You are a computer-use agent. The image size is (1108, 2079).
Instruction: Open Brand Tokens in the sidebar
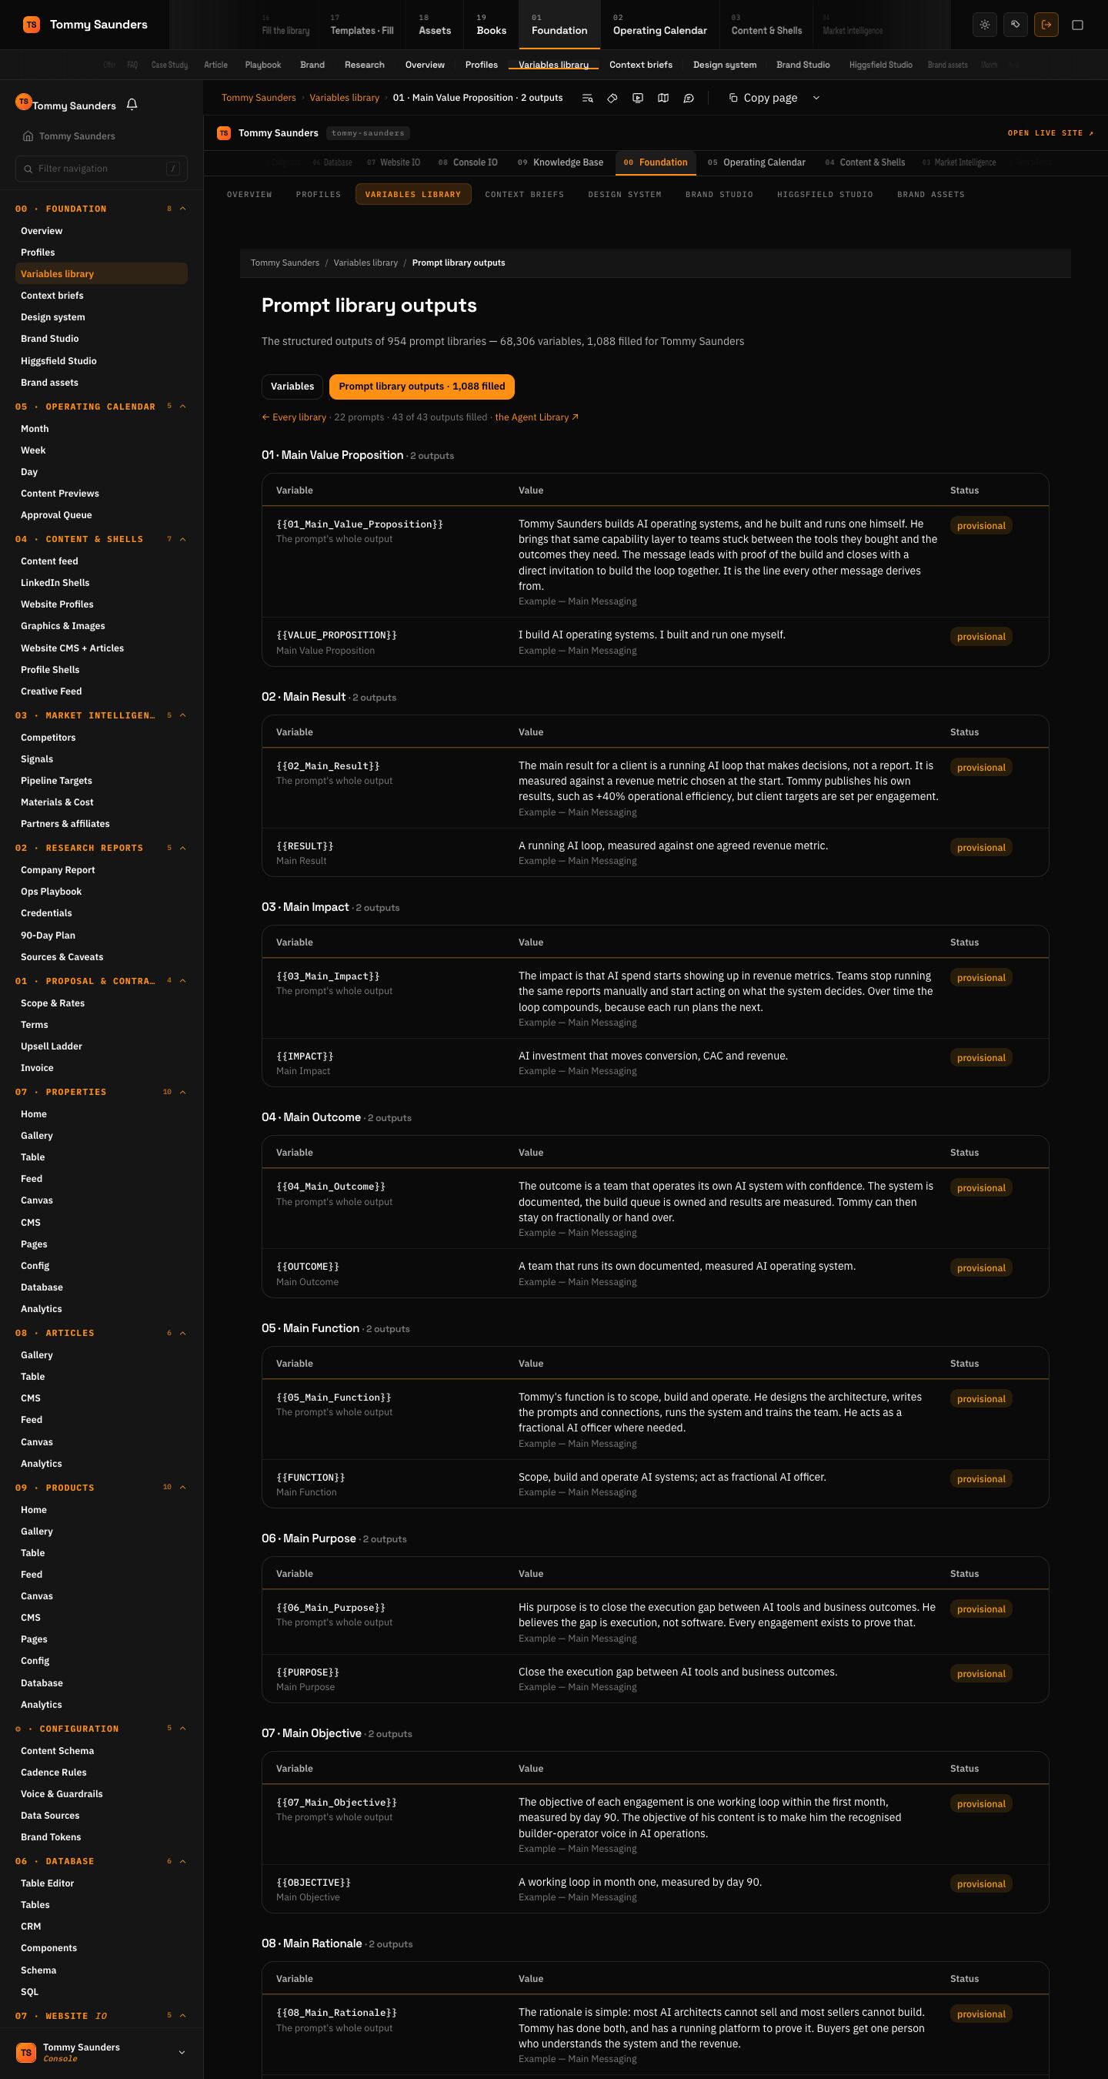pyautogui.click(x=51, y=1837)
